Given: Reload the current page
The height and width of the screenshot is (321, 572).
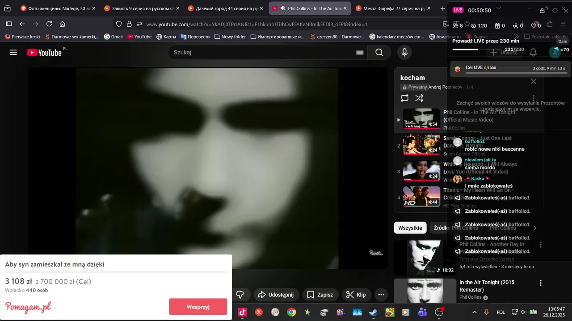Looking at the screenshot, I should coord(49,24).
